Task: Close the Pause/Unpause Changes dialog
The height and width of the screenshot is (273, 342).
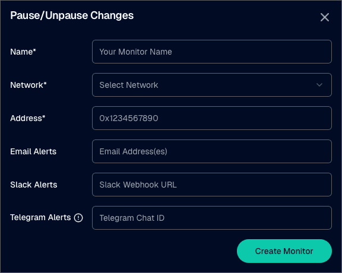Action: 325,17
